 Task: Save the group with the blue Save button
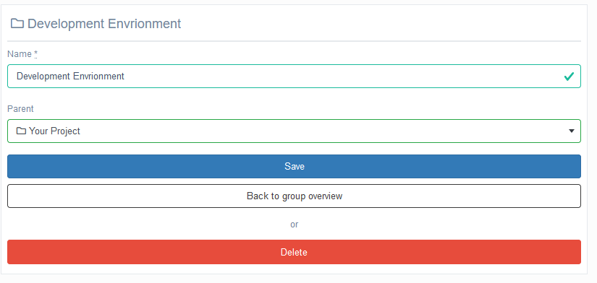click(x=294, y=166)
